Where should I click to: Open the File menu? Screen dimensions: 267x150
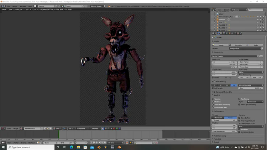(x=8, y=6)
